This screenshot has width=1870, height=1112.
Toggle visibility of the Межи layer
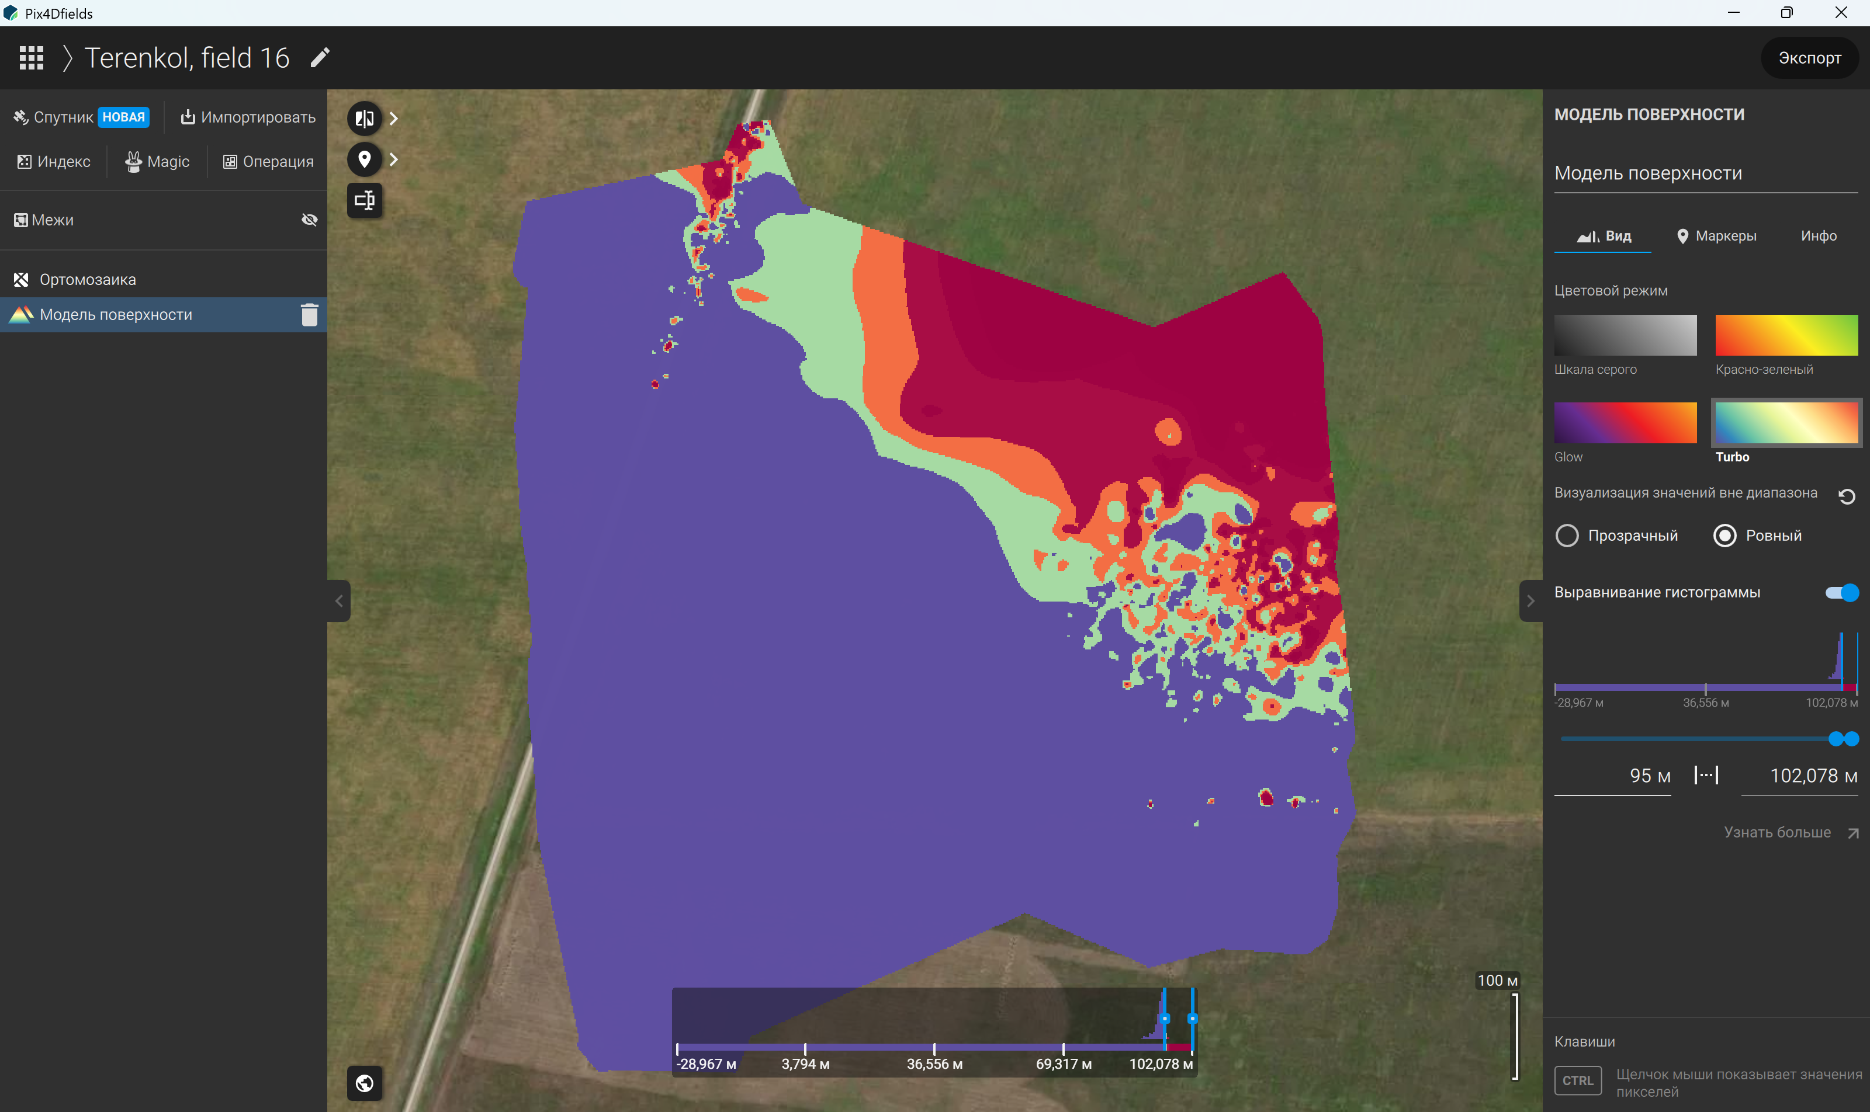tap(310, 220)
